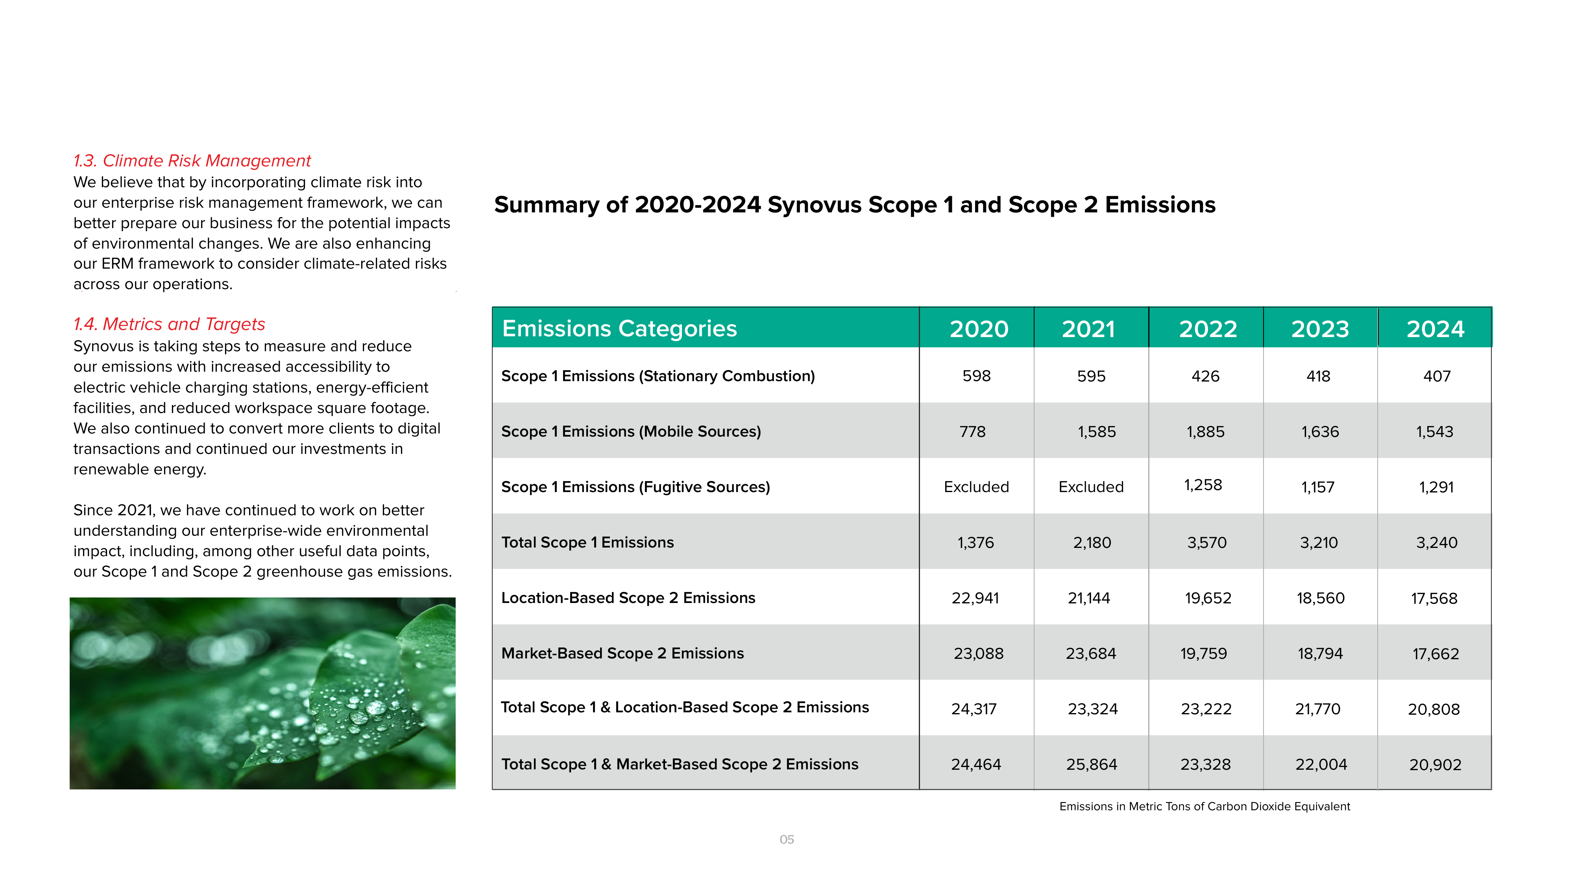Select 'Scope 1 Emissions (Stationary Combustion)' row label

pyautogui.click(x=658, y=376)
